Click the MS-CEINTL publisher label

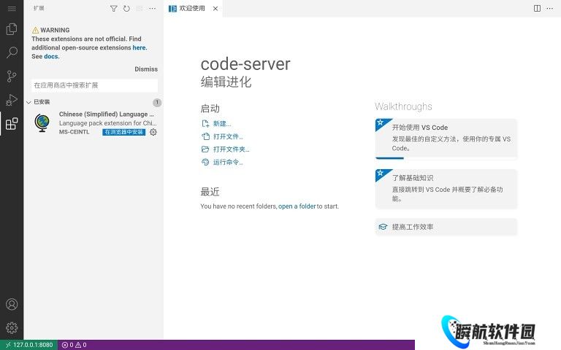[x=74, y=132]
